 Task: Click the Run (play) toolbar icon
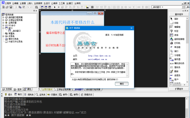pyautogui.click(x=55, y=7)
